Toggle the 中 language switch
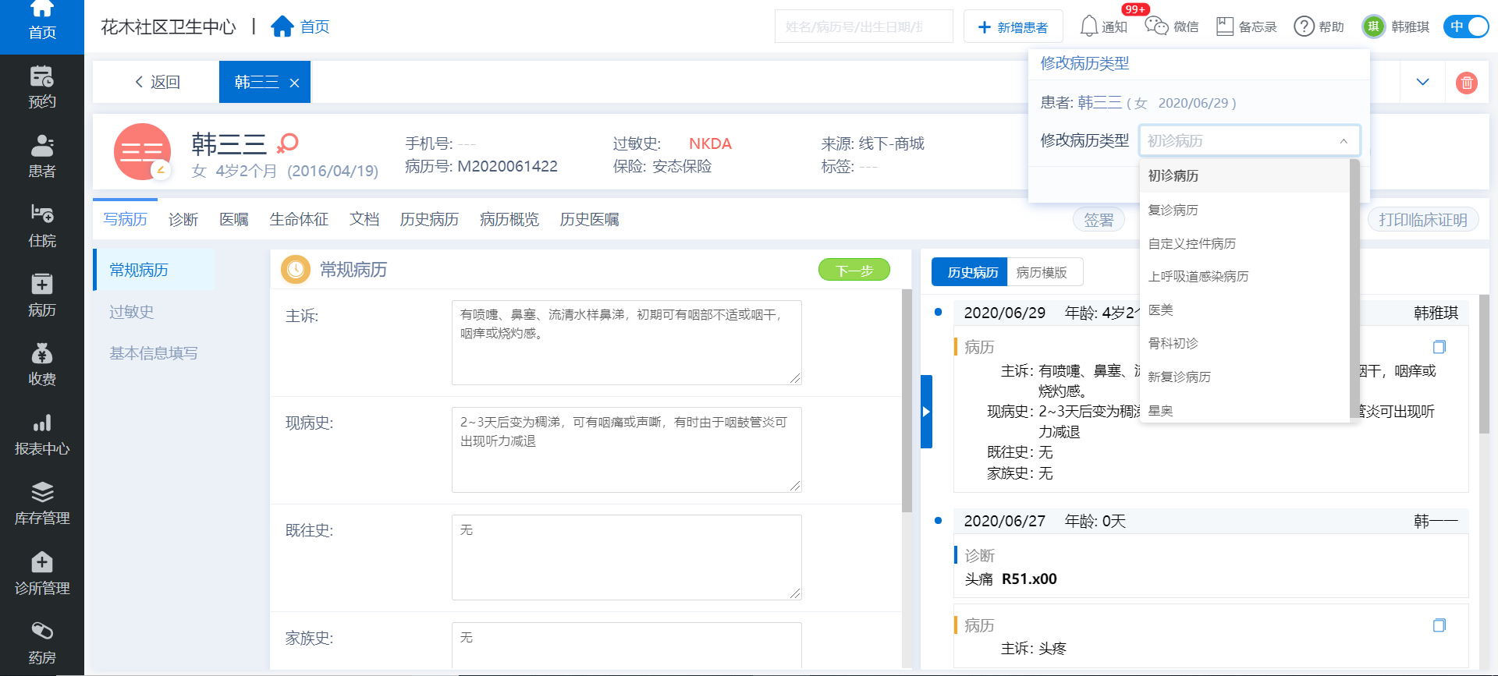 coord(1466,27)
